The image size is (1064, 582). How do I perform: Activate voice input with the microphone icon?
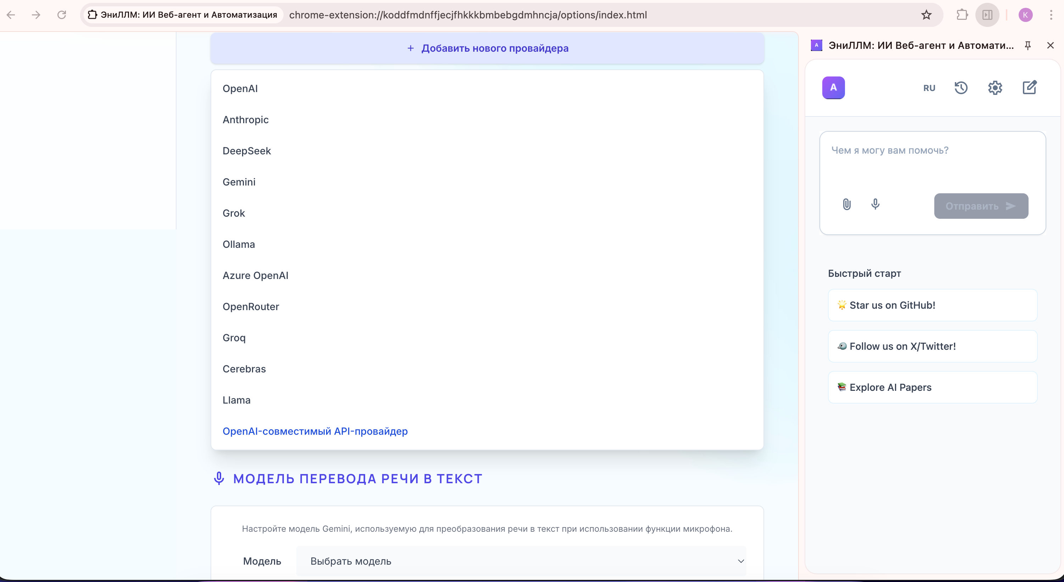click(876, 204)
